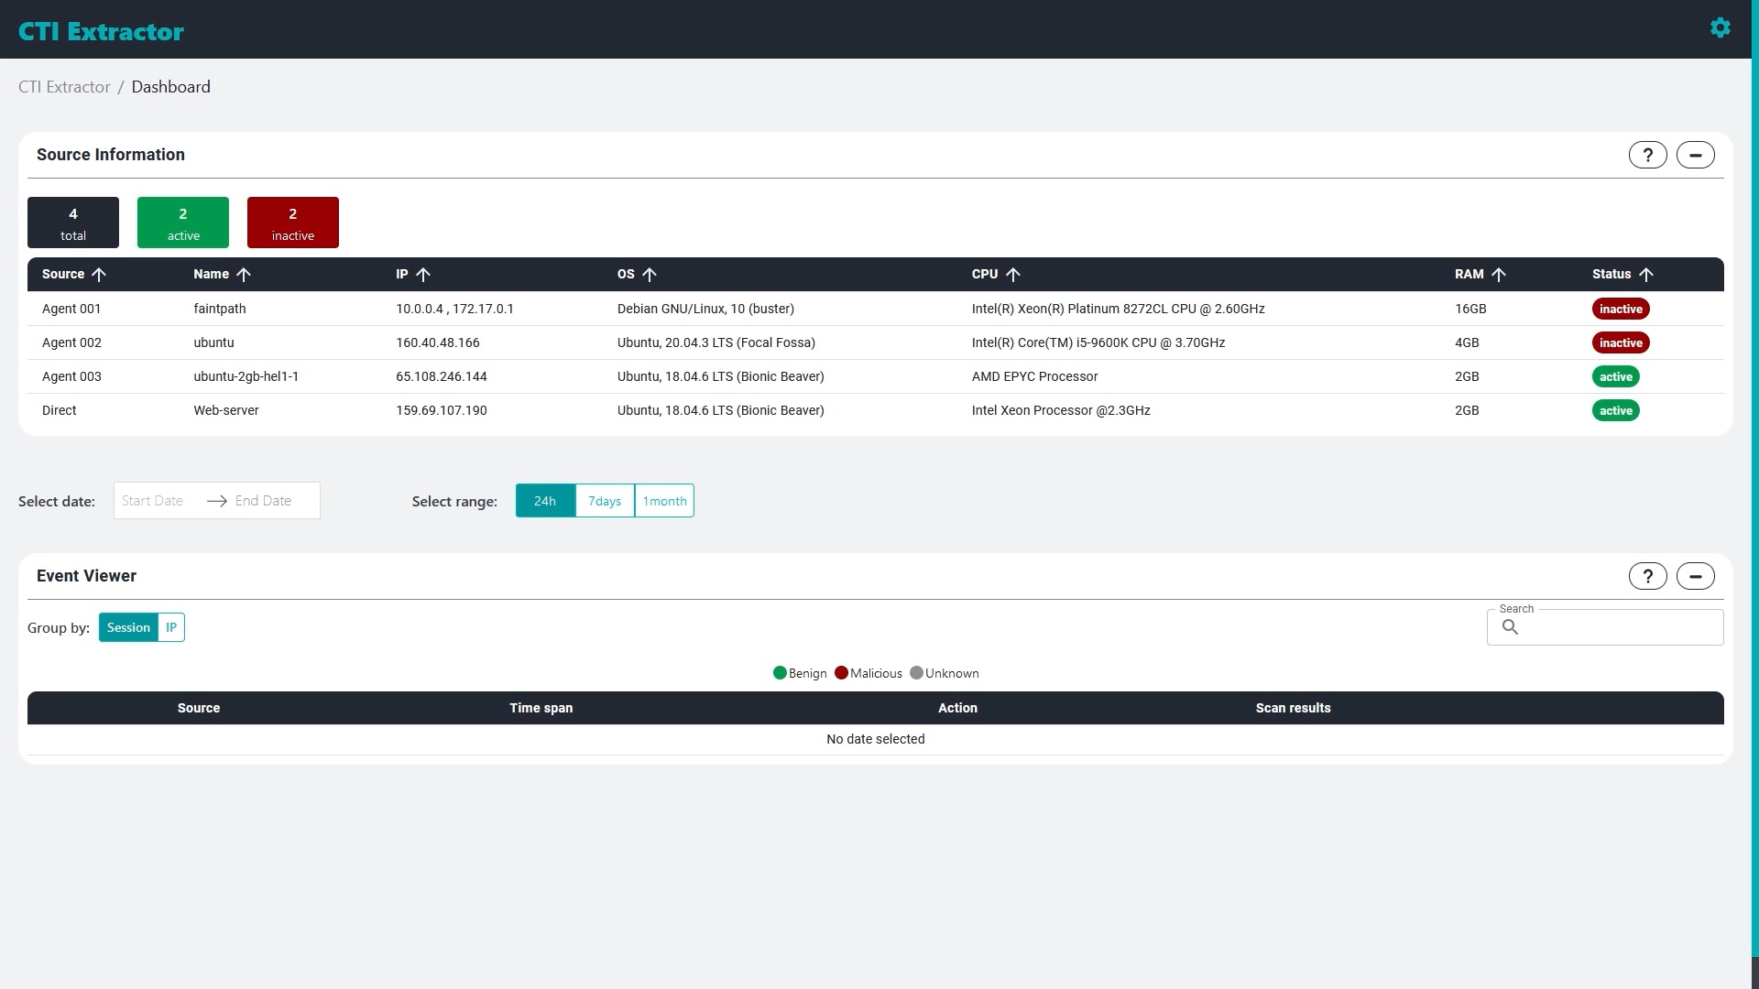Select the 1month range option

click(x=663, y=501)
